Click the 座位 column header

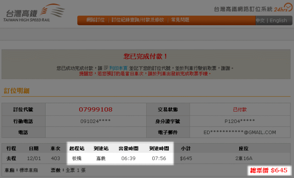tap(243, 149)
